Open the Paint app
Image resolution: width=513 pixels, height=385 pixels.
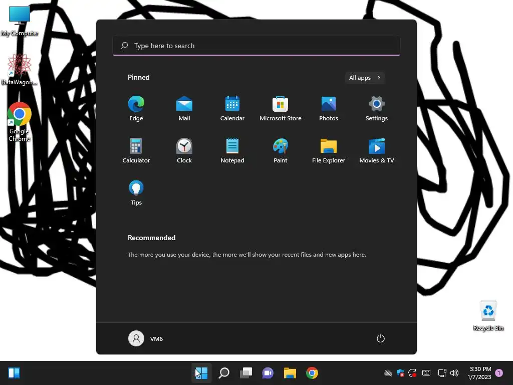(x=281, y=150)
